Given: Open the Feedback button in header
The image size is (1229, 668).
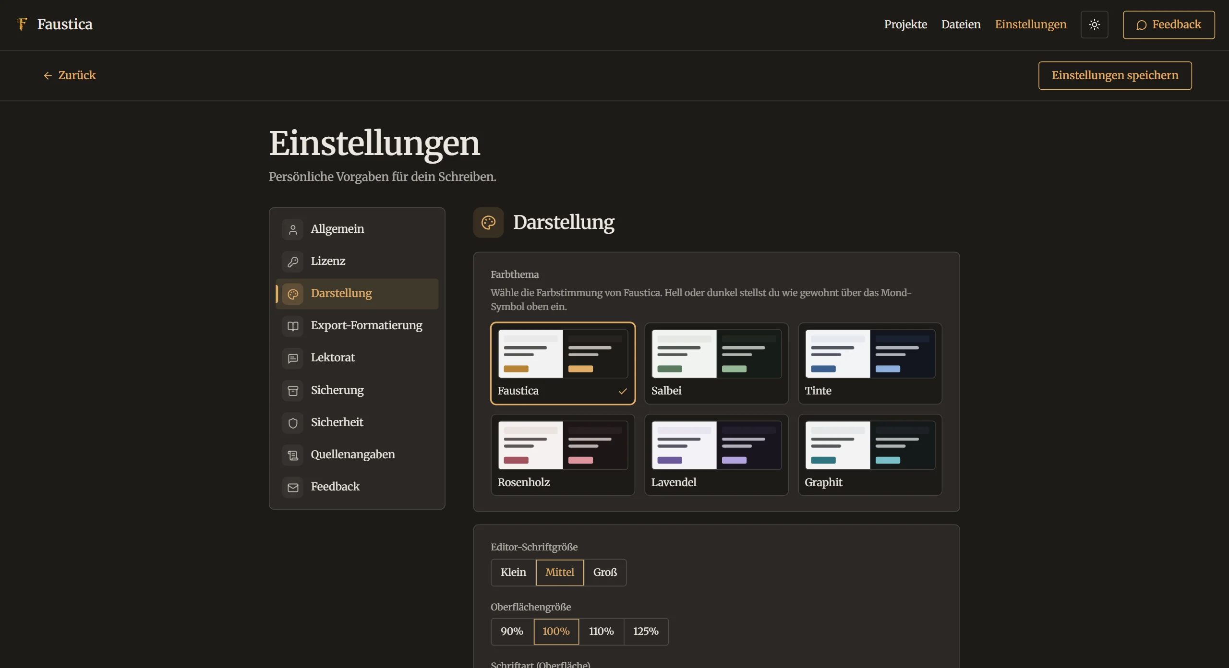Looking at the screenshot, I should click(1169, 25).
